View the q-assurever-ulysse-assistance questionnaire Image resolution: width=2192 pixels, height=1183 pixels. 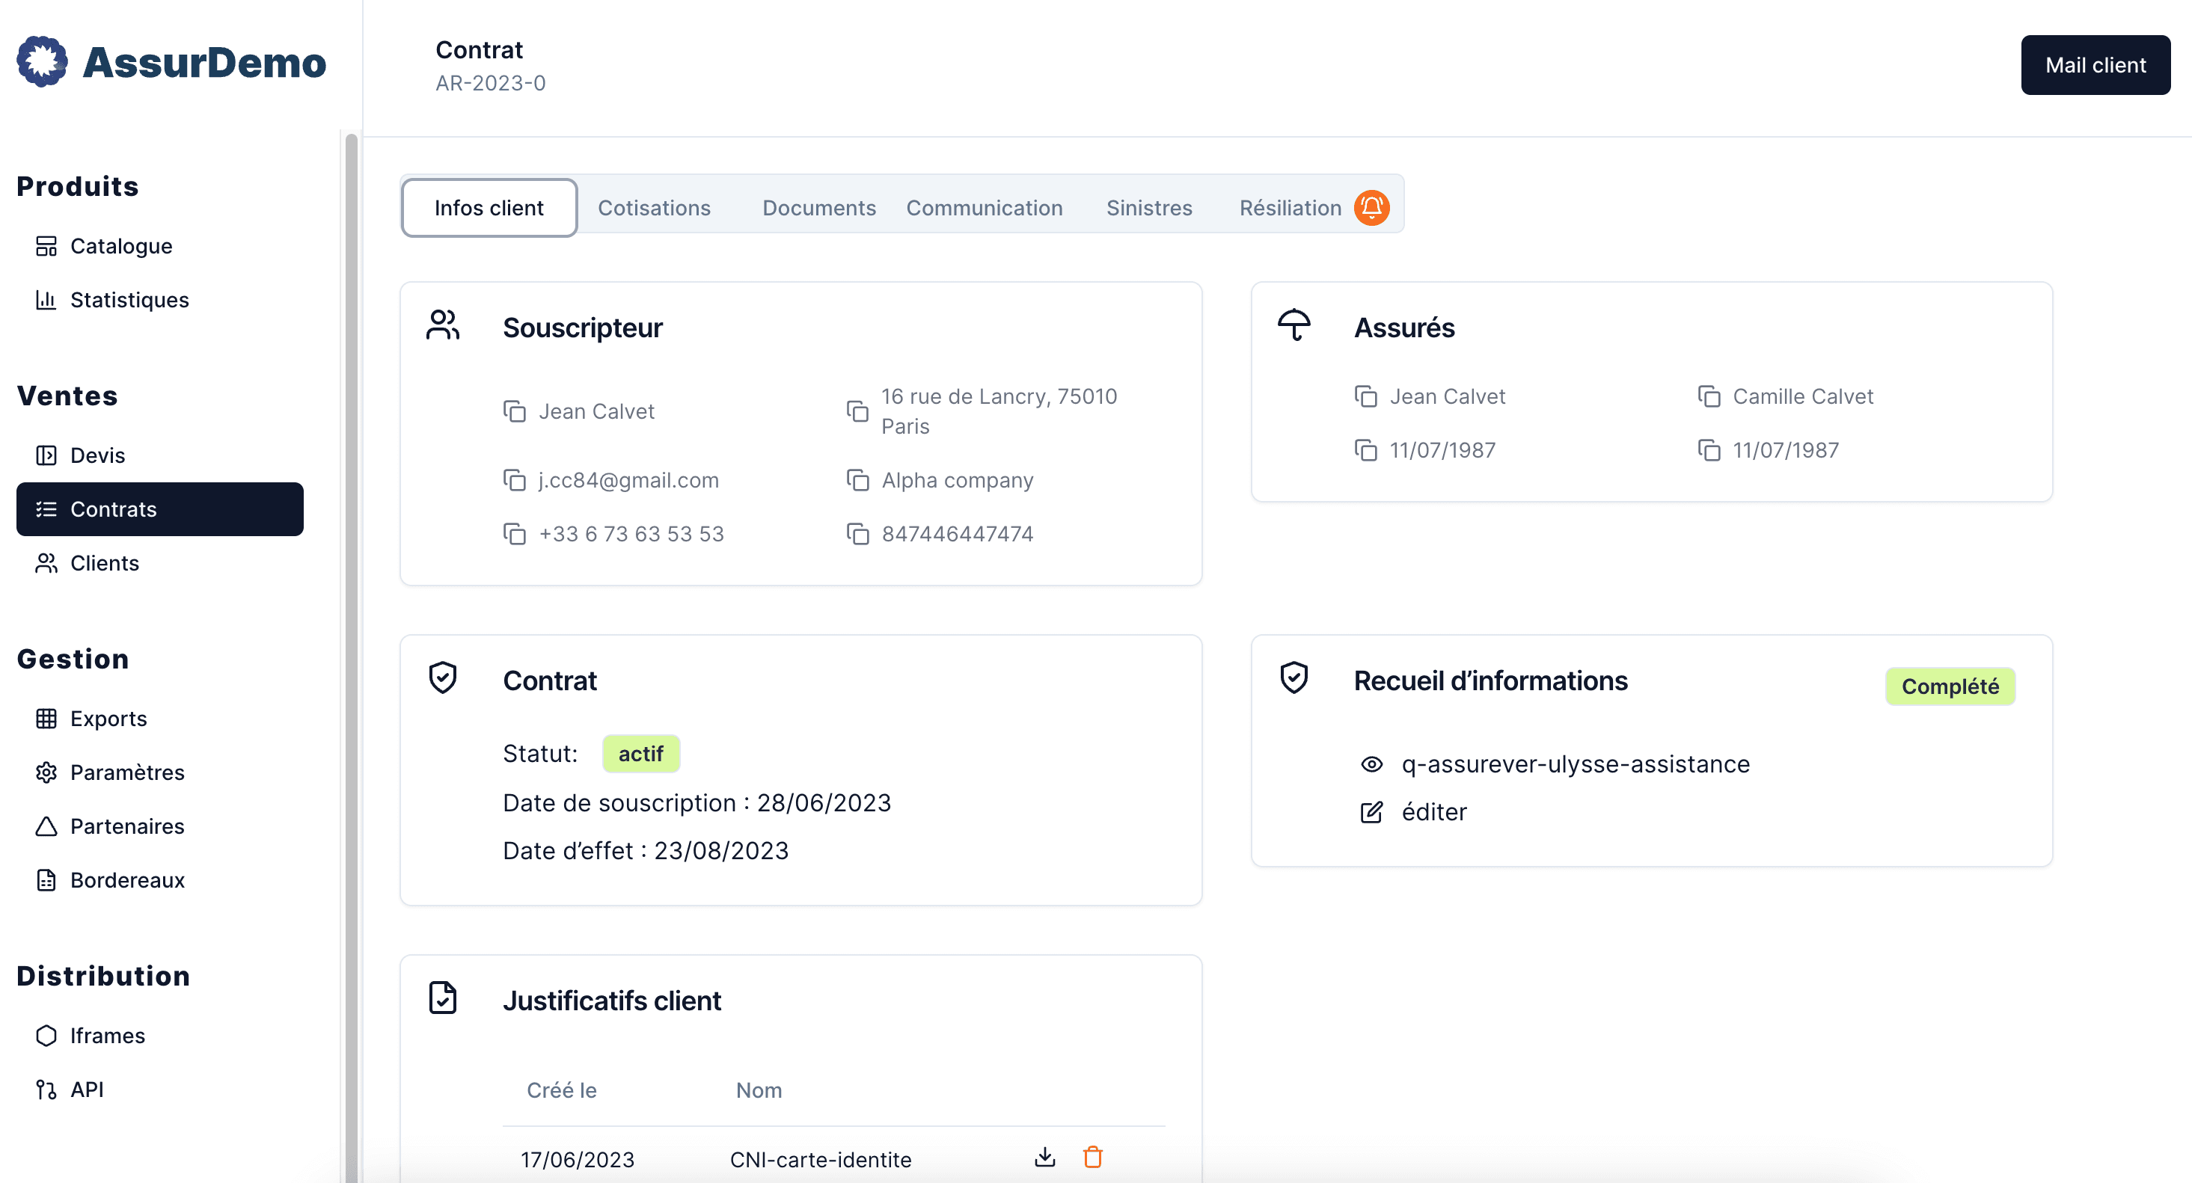[x=1371, y=763]
